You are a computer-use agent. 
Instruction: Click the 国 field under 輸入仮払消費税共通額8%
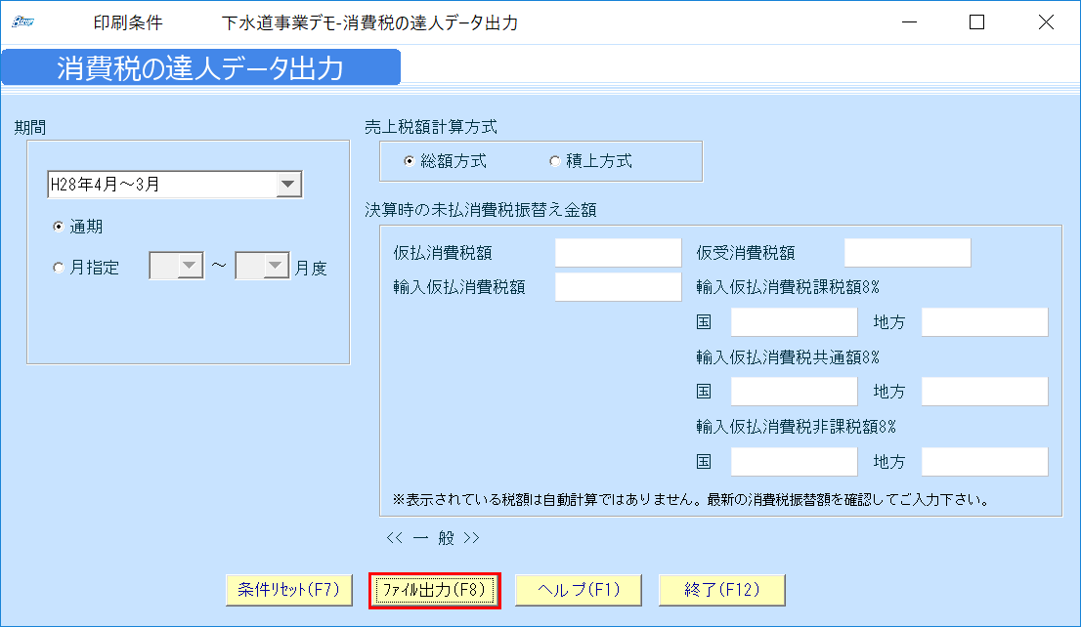[x=793, y=391]
